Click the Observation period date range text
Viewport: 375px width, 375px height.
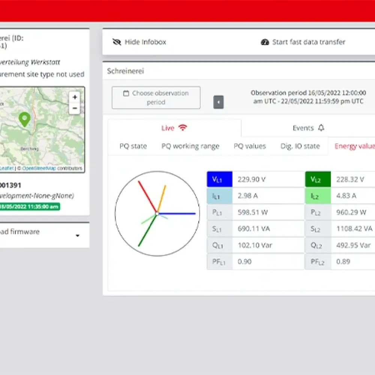tap(308, 97)
